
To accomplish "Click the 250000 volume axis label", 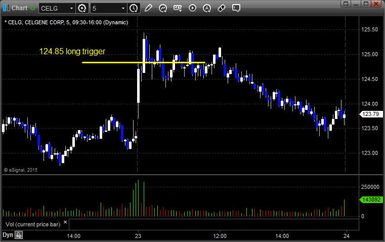I will [370, 187].
